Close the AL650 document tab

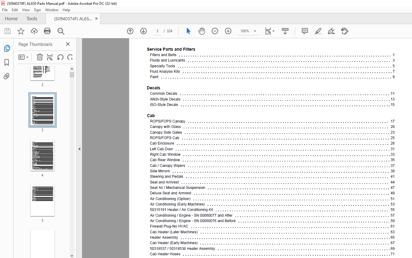97,19
